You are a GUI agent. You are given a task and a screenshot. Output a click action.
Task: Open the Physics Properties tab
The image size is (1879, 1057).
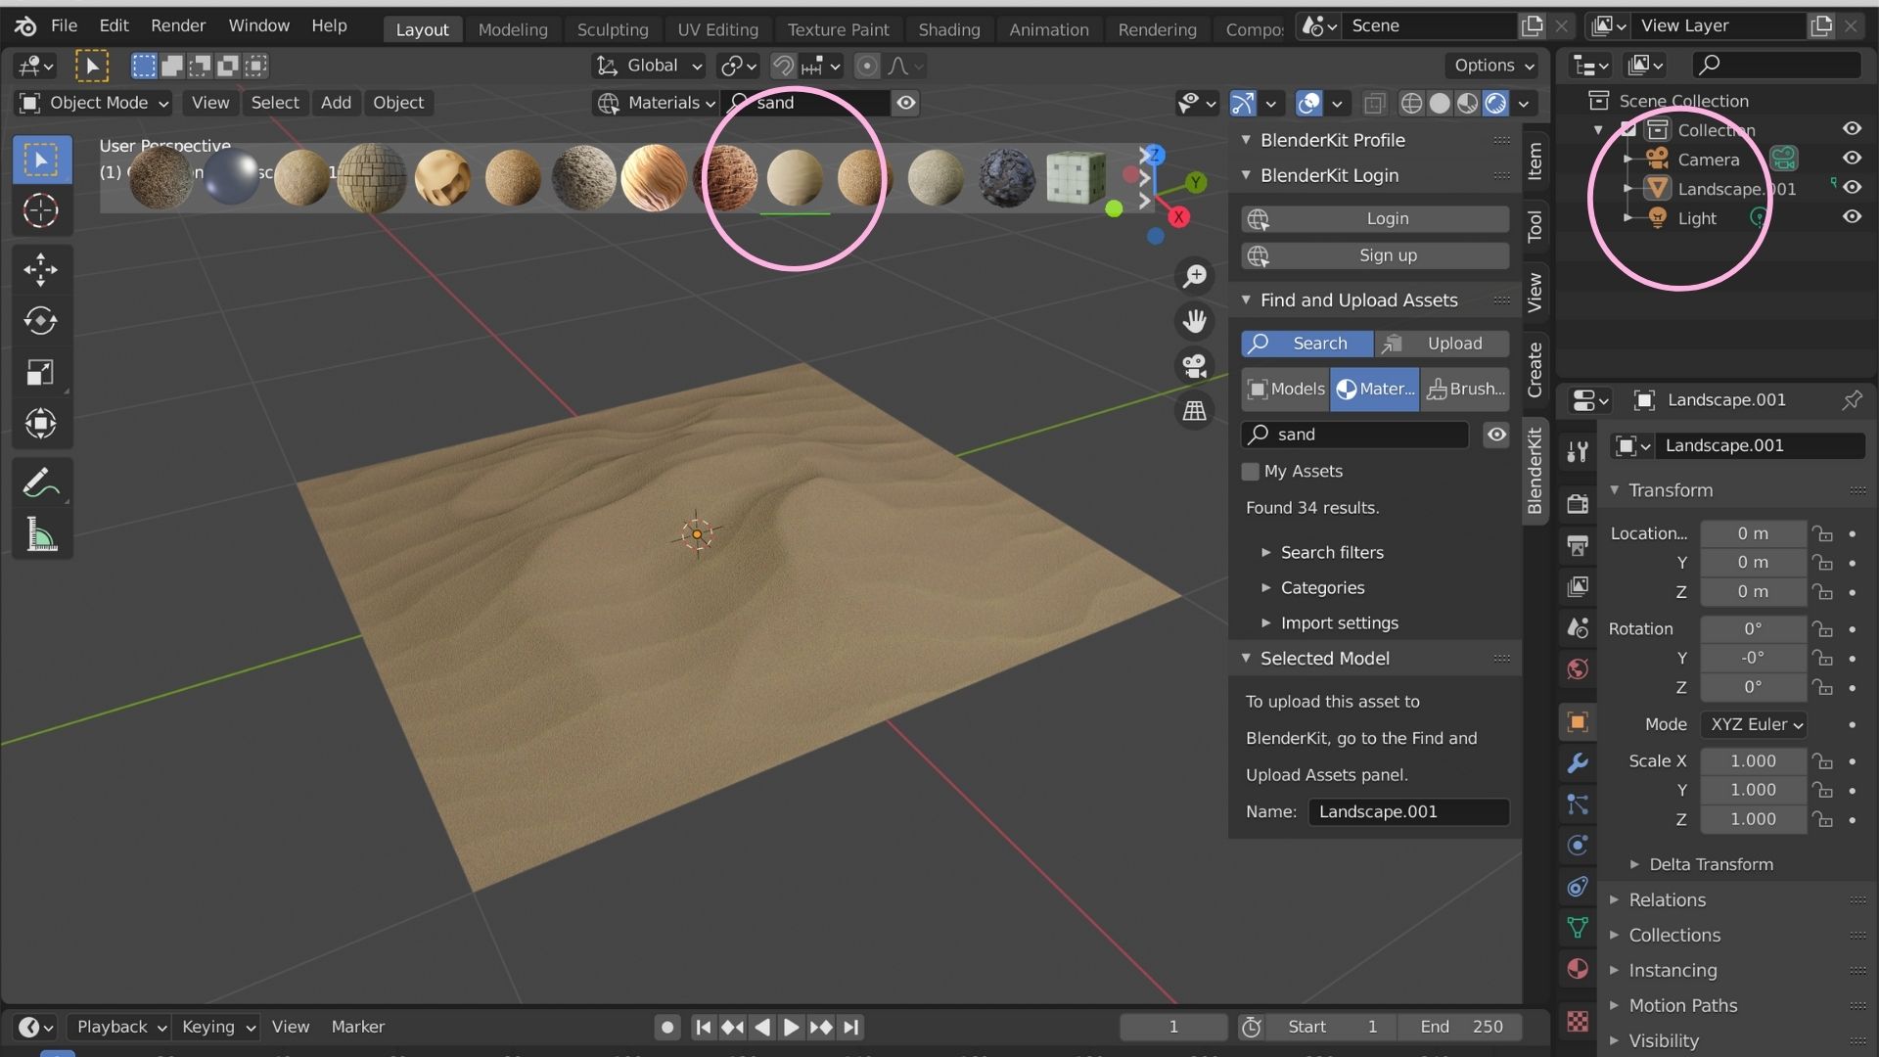pyautogui.click(x=1577, y=846)
